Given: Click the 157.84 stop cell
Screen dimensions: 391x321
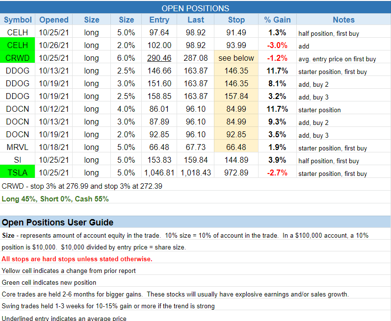Looking at the screenshot, I should [x=236, y=96].
